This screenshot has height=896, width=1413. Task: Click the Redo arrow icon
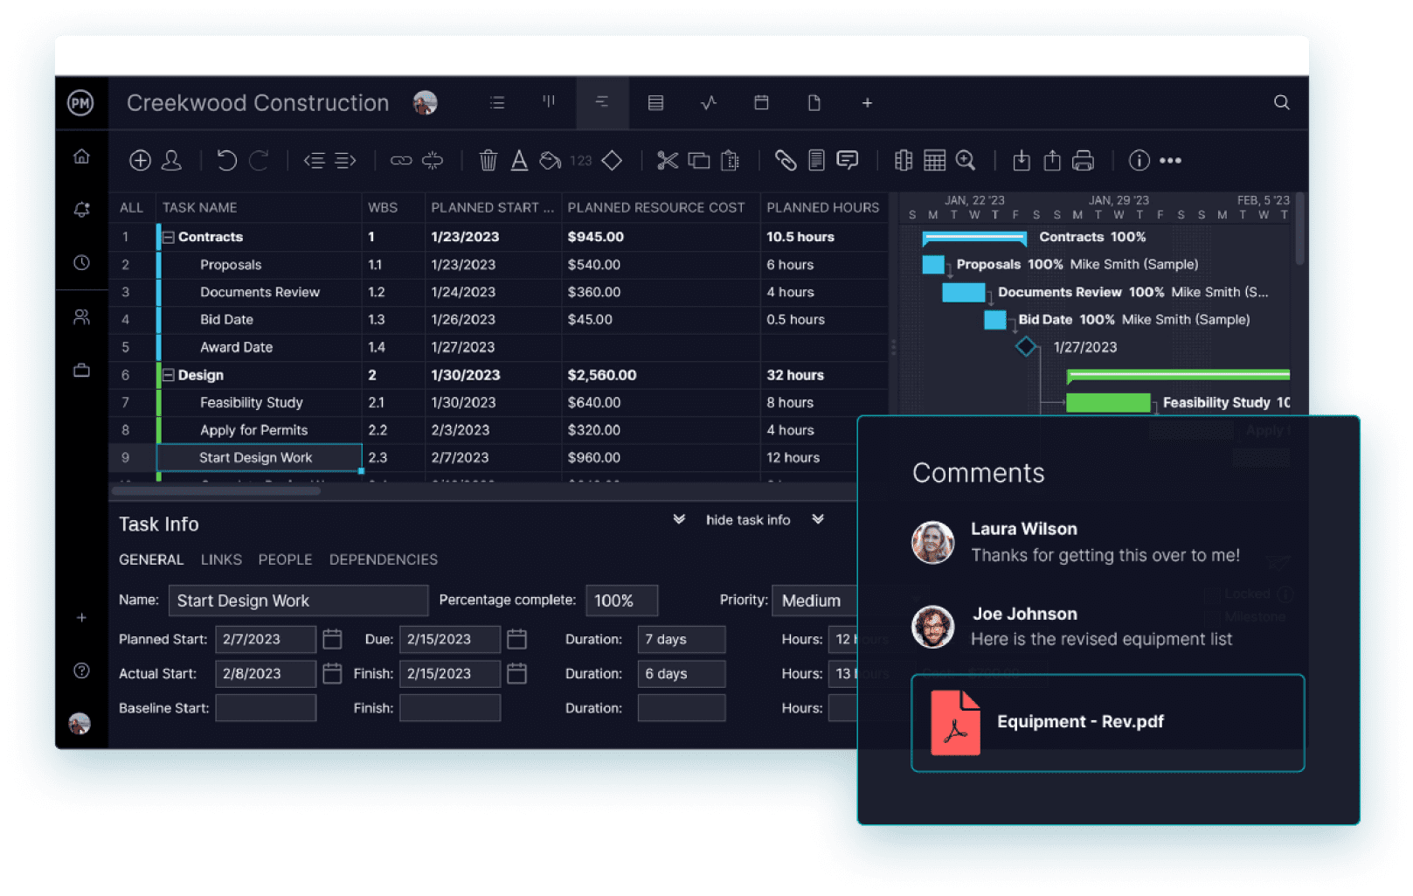259,160
